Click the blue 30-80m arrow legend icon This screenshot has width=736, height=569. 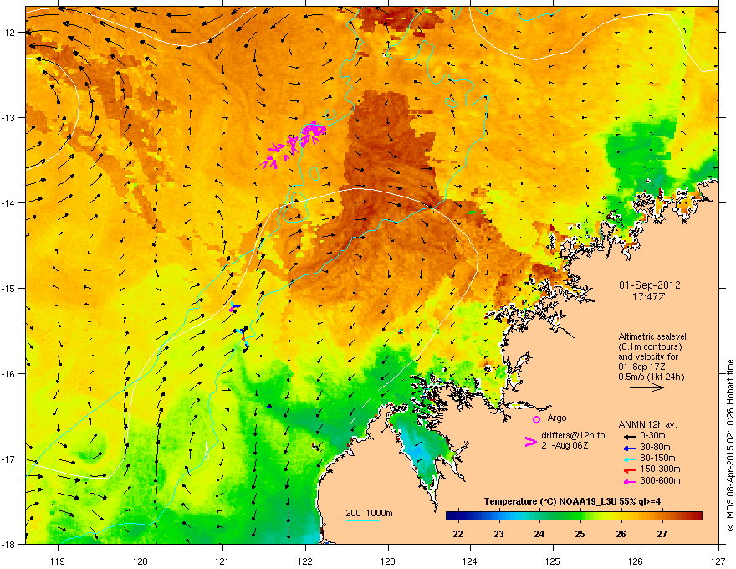point(629,448)
